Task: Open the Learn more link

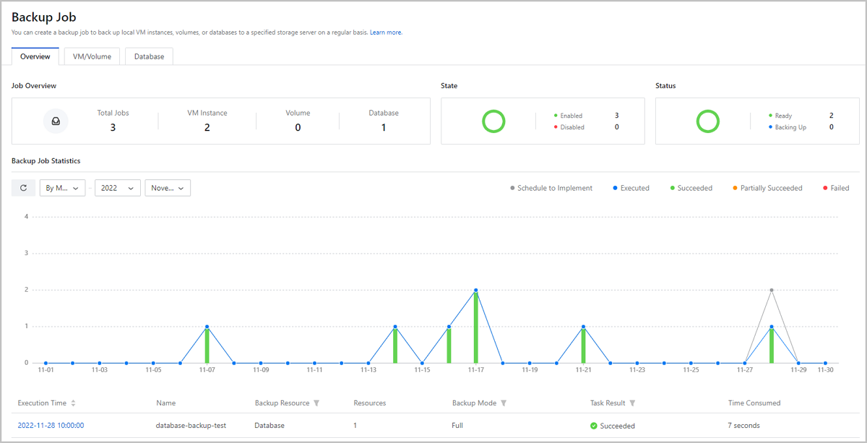Action: [386, 33]
